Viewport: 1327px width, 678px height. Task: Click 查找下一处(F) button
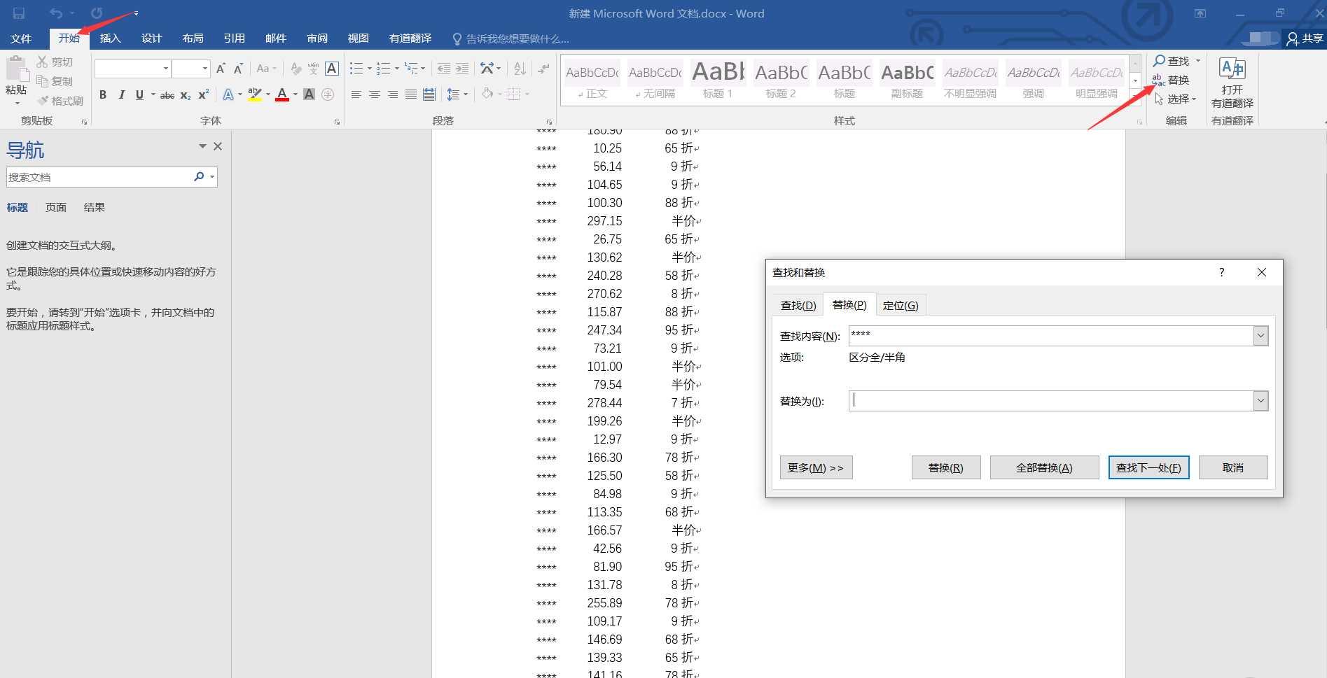pyautogui.click(x=1148, y=467)
